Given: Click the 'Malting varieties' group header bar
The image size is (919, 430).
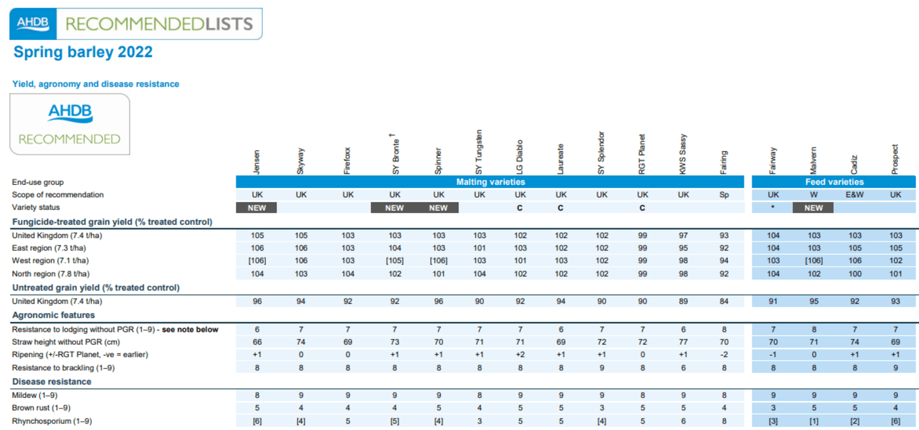Looking at the screenshot, I should point(490,182).
